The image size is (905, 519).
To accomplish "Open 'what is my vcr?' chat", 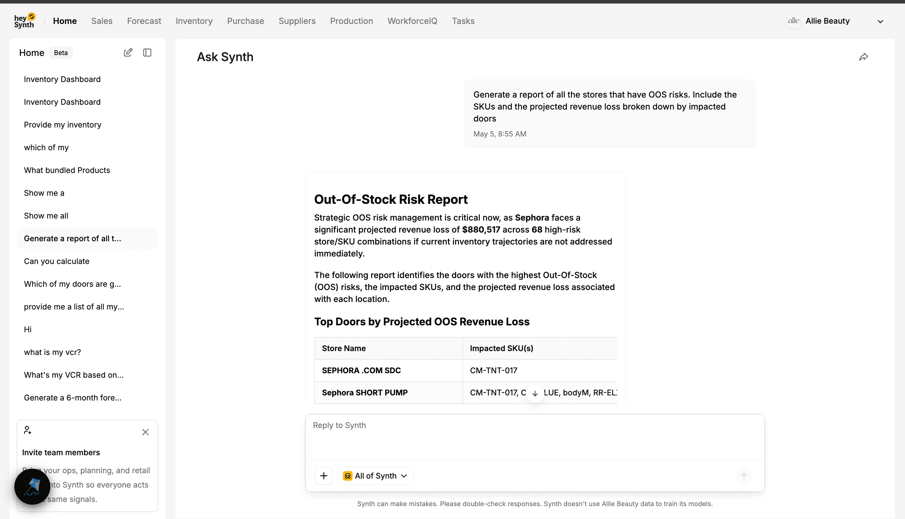I will [x=87, y=352].
